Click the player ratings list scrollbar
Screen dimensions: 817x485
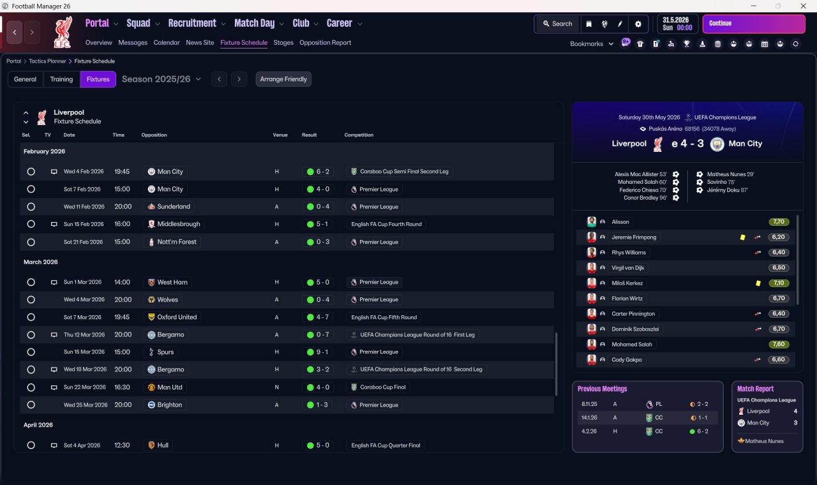(798, 260)
